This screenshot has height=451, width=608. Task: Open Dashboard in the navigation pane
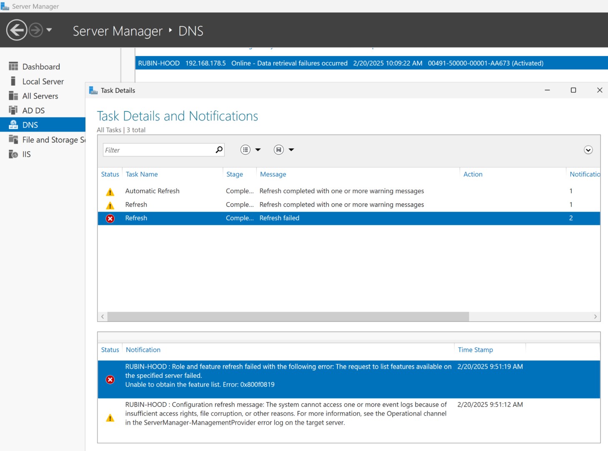click(x=41, y=67)
